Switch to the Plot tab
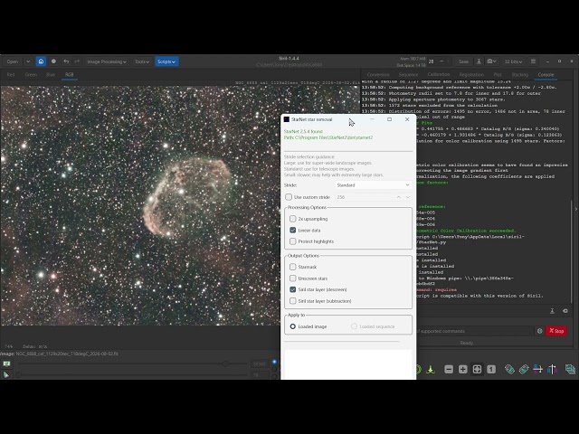The height and width of the screenshot is (434, 579). [x=498, y=74]
